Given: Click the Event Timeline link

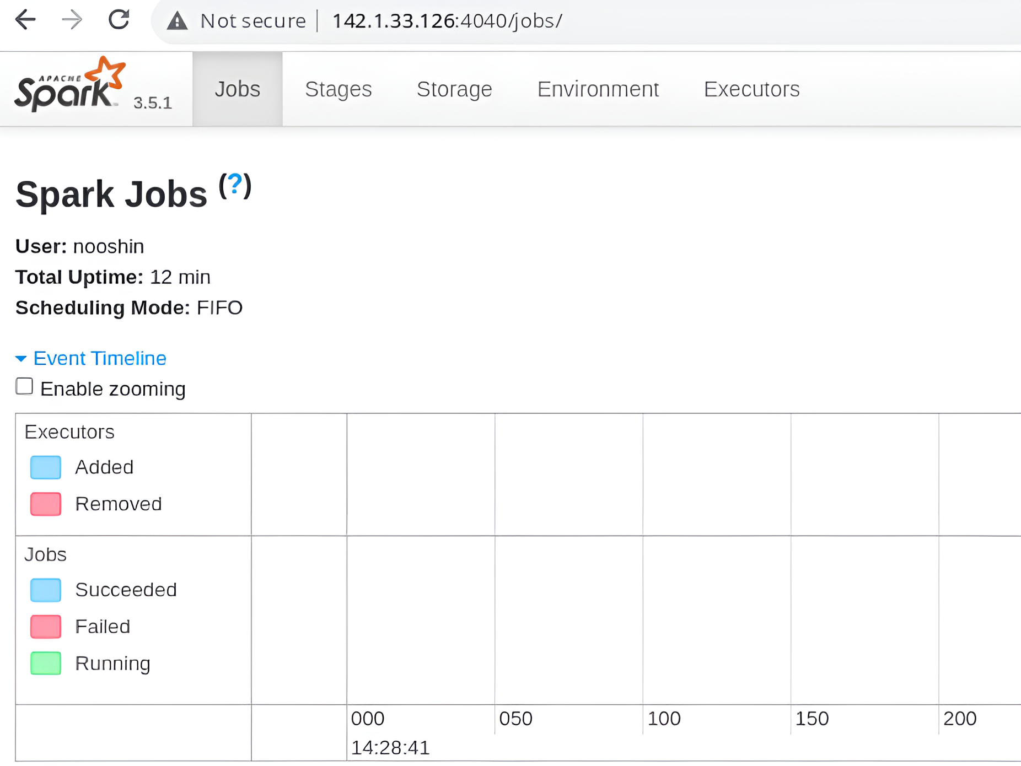Looking at the screenshot, I should point(99,358).
